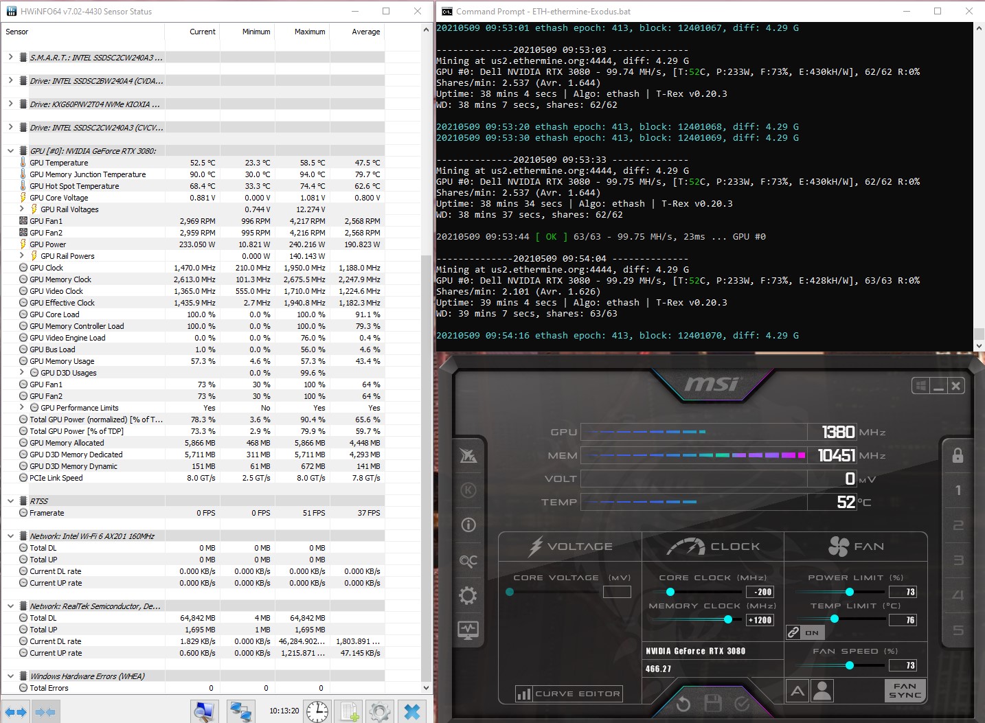The width and height of the screenshot is (985, 723).
Task: Click the Fan Speed value field showing 73
Action: point(903,665)
